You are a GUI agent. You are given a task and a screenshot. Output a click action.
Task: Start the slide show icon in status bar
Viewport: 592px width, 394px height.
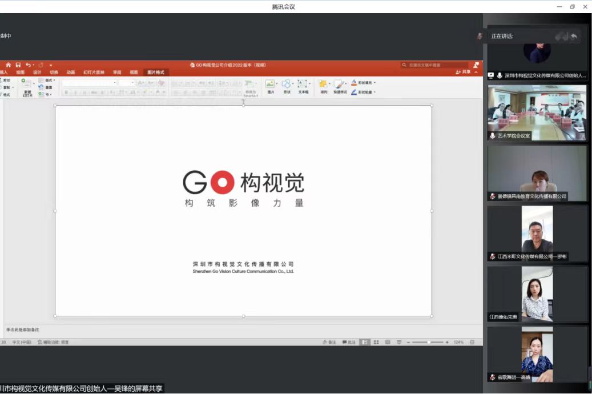(x=399, y=342)
